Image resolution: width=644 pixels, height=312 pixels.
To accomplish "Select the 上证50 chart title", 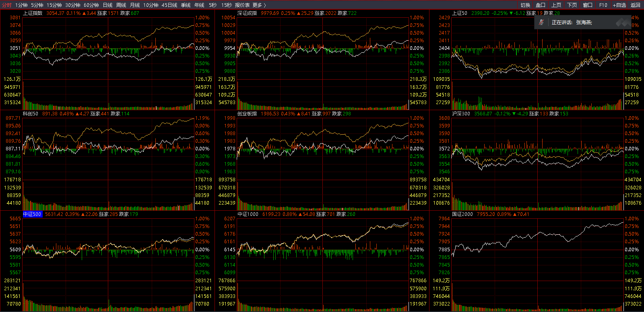I will (x=460, y=13).
